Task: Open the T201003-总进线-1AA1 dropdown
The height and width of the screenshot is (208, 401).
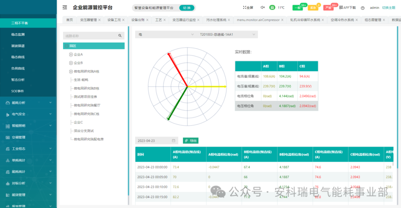Action: 227,34
